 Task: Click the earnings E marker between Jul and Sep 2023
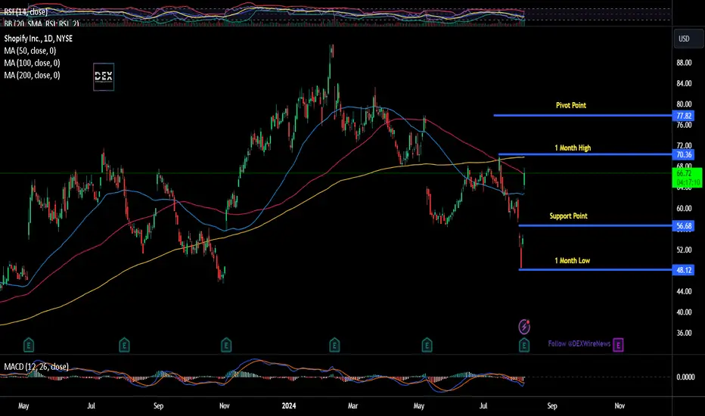124,346
